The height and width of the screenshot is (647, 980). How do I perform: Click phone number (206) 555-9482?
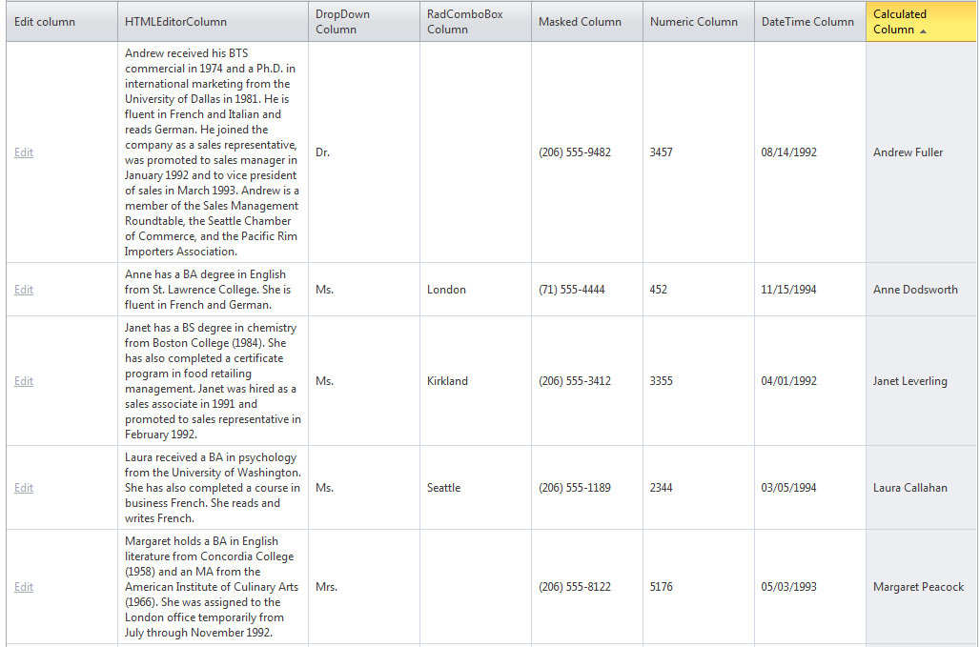click(575, 152)
